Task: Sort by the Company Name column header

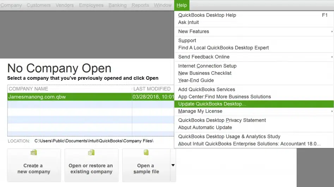Action: click(29, 89)
